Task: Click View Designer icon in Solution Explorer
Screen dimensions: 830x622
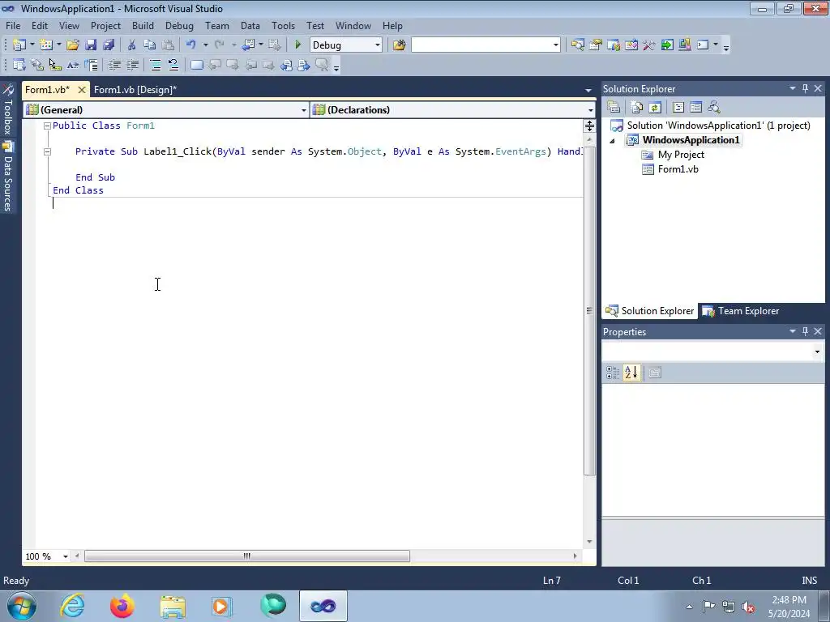Action: 696,108
